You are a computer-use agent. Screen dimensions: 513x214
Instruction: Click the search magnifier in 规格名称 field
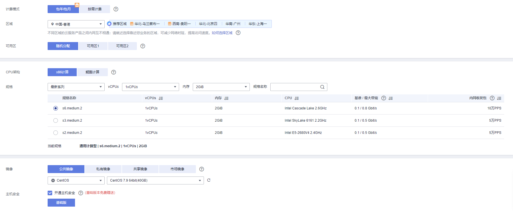click(322, 87)
